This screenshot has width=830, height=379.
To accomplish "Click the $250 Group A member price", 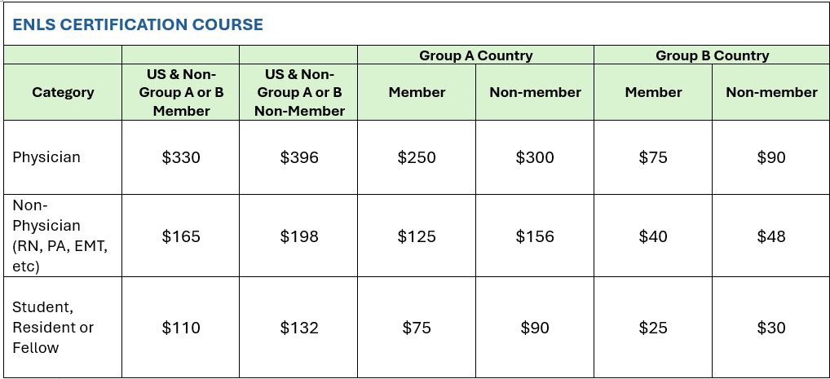I will pos(417,157).
